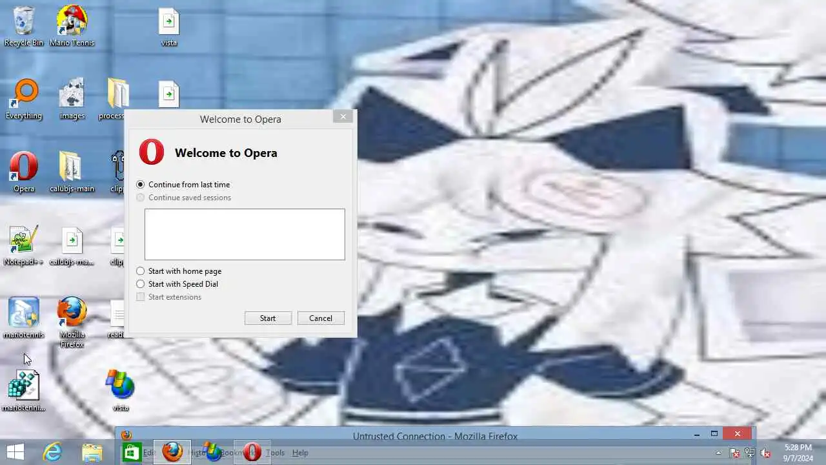
Task: Open the Recycle Bin desktop icon
Action: pos(24,26)
